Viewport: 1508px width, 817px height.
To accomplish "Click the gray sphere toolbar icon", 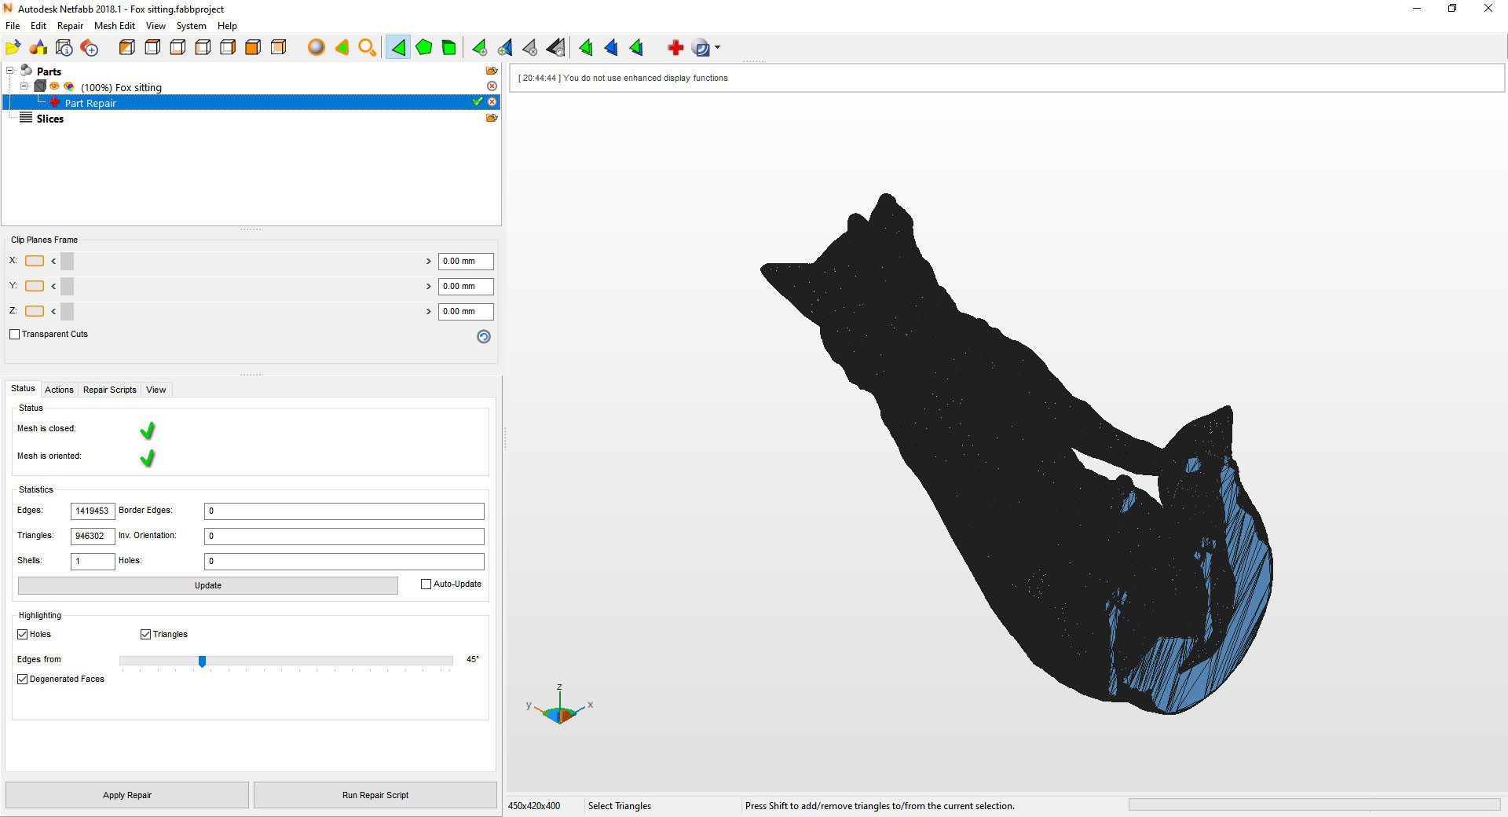I will (316, 48).
